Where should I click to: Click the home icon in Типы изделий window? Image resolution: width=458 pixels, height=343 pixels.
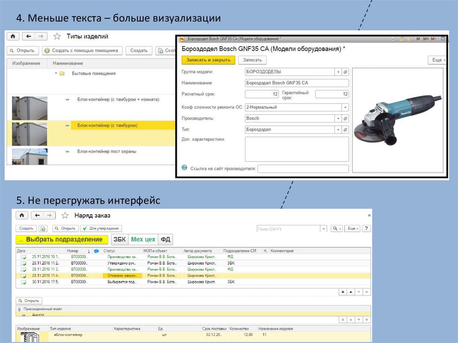(13, 37)
